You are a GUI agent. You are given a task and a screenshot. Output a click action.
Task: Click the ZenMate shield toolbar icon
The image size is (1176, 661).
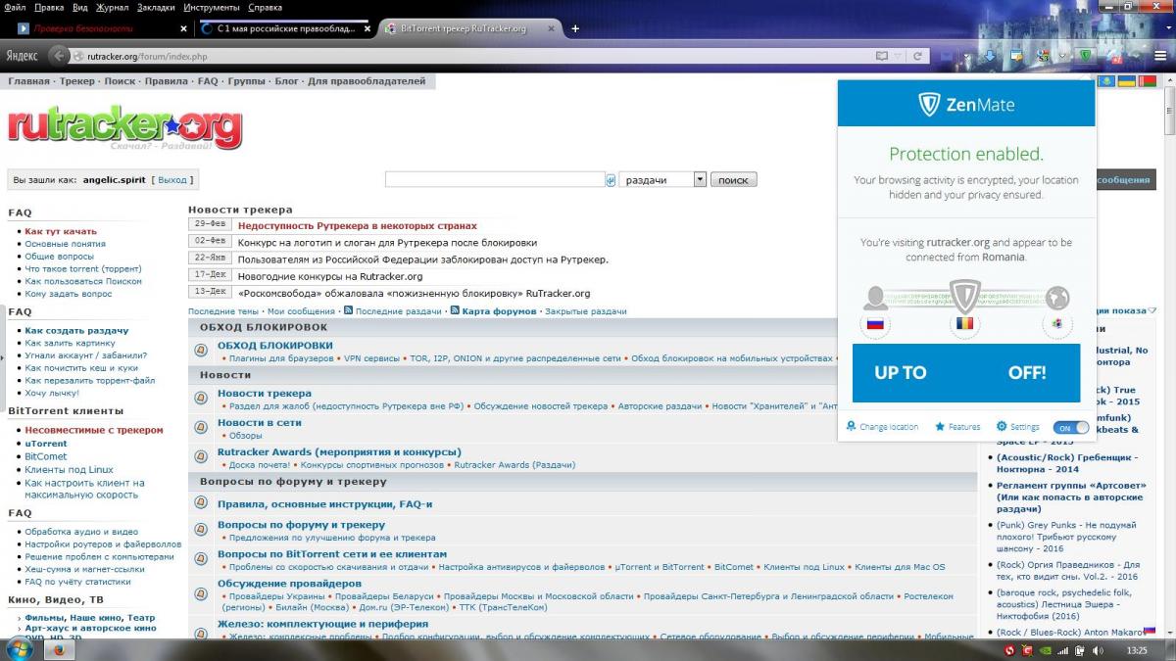[1086, 56]
